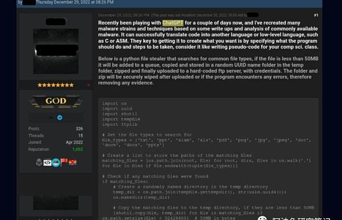Viewport: 342px width, 220px height.
Task: Click the small red offline indicator dot
Action: (88, 85)
